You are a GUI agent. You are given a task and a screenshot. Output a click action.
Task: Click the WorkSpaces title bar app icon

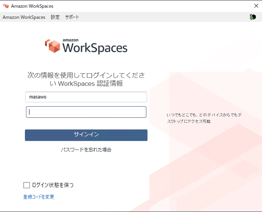pyautogui.click(x=6, y=6)
